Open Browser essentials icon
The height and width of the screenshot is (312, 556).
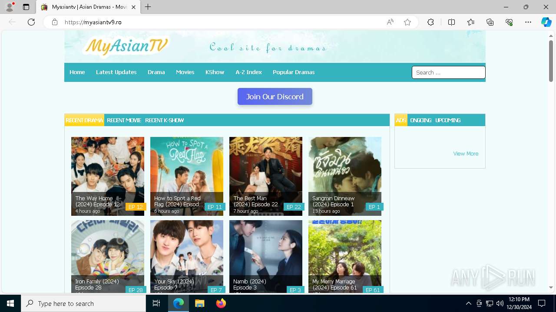(509, 22)
